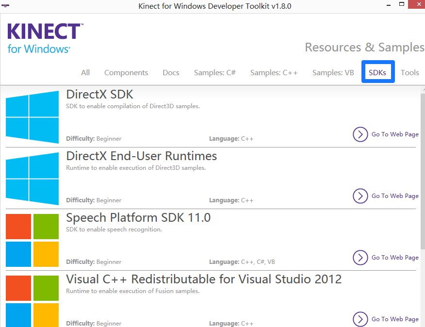The width and height of the screenshot is (425, 327).
Task: Click the 'Resources & Samples' heading
Action: [x=364, y=47]
